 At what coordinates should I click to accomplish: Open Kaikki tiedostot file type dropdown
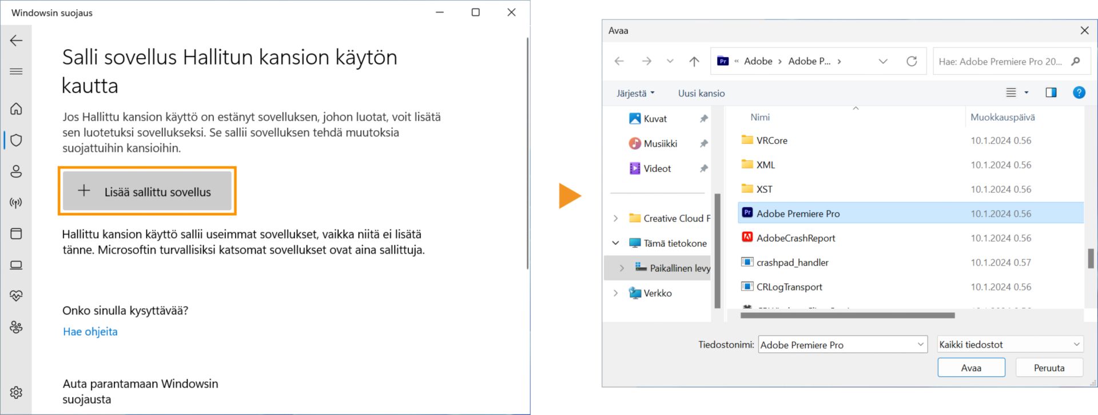[1010, 344]
